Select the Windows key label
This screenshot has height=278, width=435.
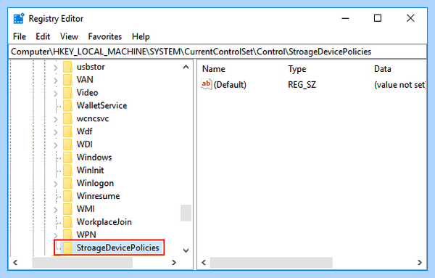(94, 158)
